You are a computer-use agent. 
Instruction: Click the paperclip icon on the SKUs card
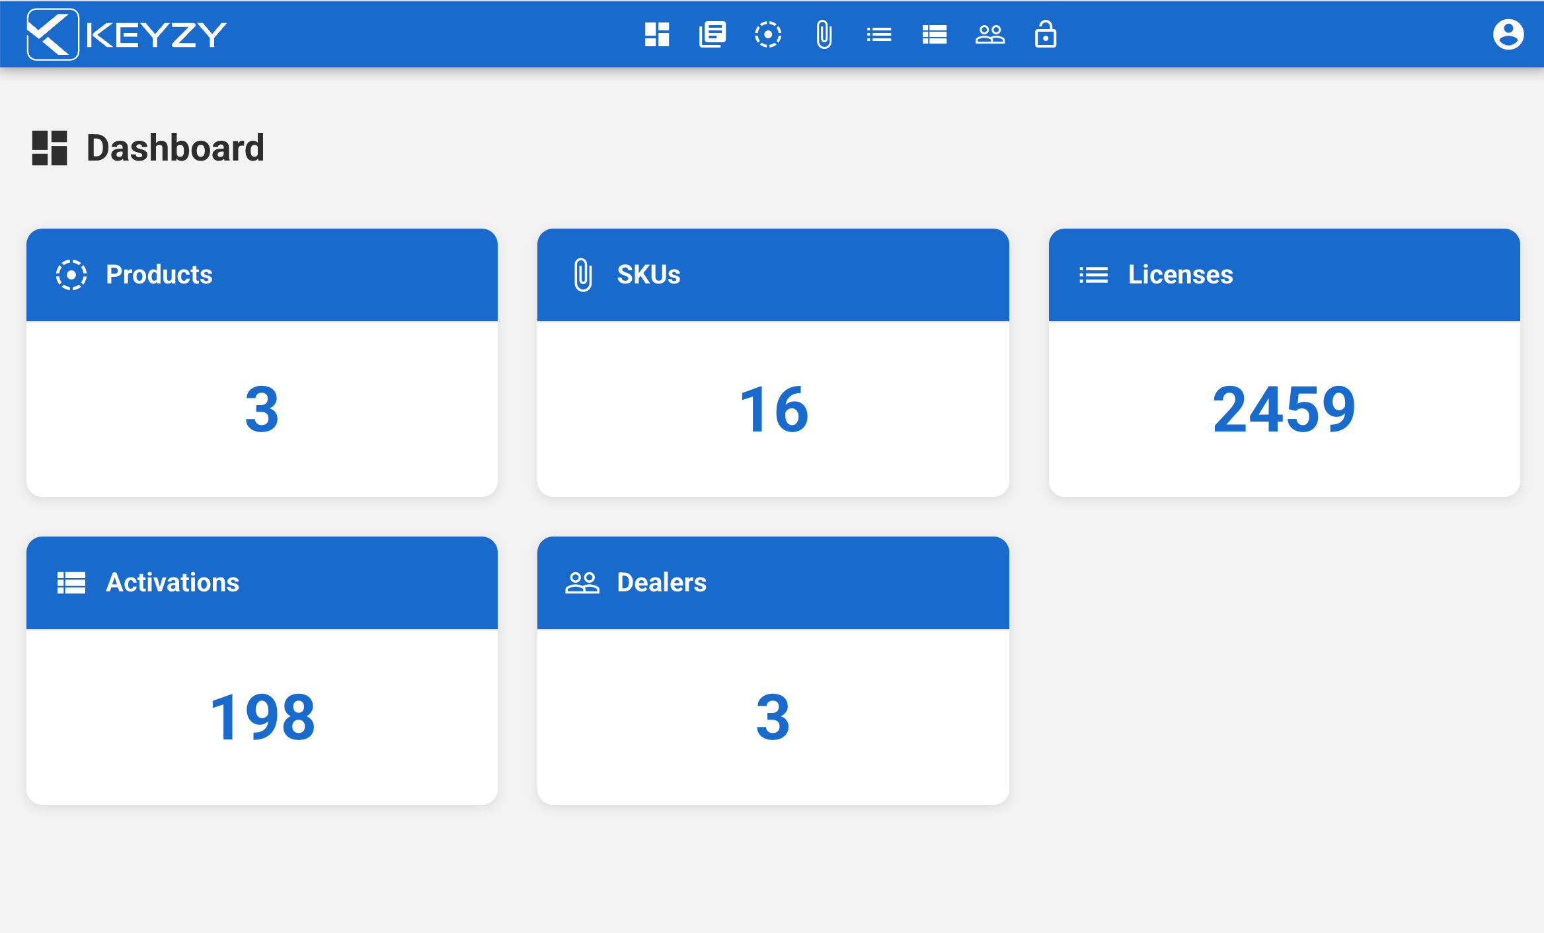583,274
